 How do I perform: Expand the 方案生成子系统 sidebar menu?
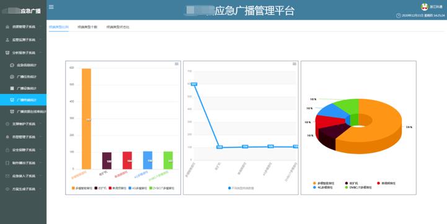(24, 189)
